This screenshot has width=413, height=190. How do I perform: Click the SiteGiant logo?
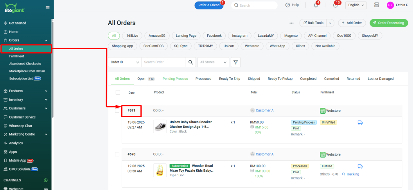14,8
